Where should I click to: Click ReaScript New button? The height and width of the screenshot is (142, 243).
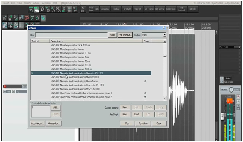125,114
